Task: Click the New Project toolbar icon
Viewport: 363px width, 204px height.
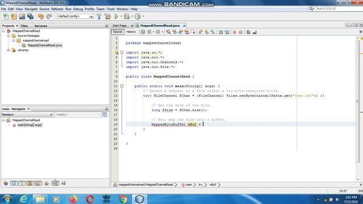Action: (14, 16)
